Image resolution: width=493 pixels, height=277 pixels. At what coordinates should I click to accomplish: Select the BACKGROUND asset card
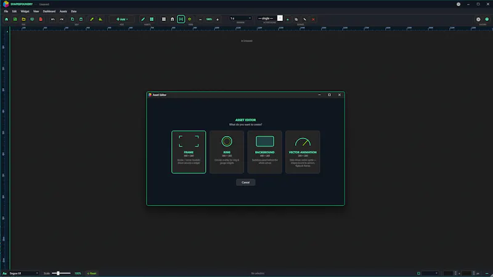click(265, 152)
